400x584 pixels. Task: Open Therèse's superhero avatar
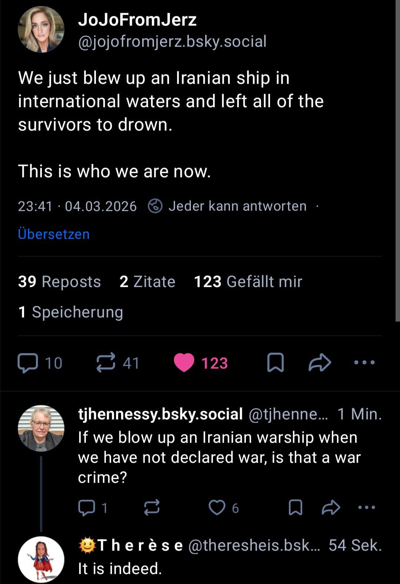[41, 559]
